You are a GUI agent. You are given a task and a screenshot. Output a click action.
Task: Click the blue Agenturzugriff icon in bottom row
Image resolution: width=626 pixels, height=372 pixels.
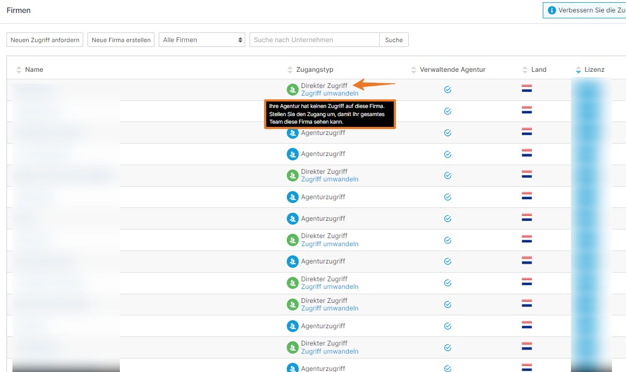coord(292,368)
